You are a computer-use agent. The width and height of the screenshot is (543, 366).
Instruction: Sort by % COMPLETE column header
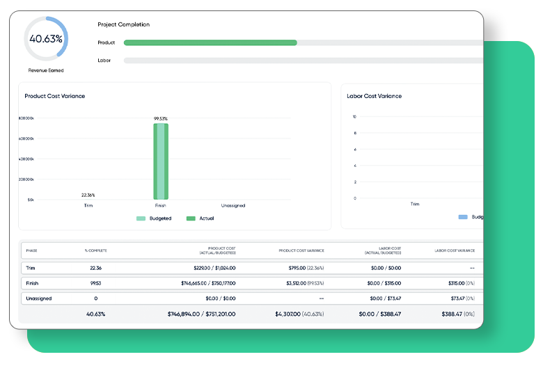click(96, 250)
